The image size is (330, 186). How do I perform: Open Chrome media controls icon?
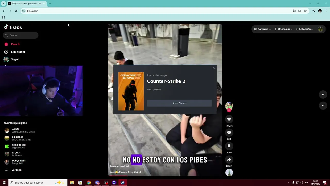pos(314,11)
